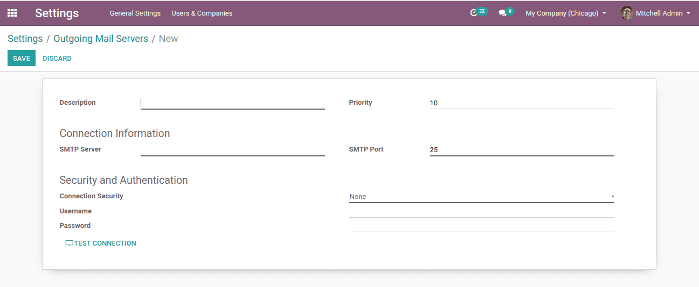The height and width of the screenshot is (287, 699).
Task: Click the Save button
Action: [22, 58]
